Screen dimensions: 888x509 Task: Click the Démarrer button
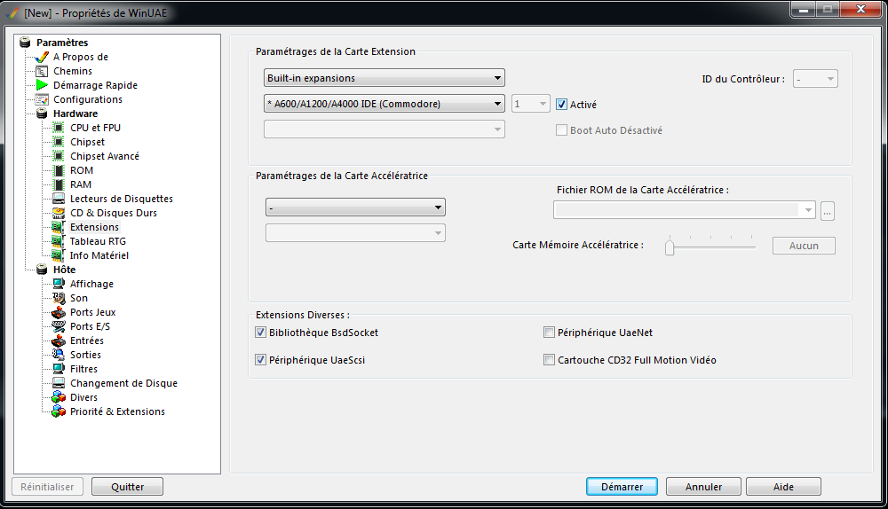622,486
